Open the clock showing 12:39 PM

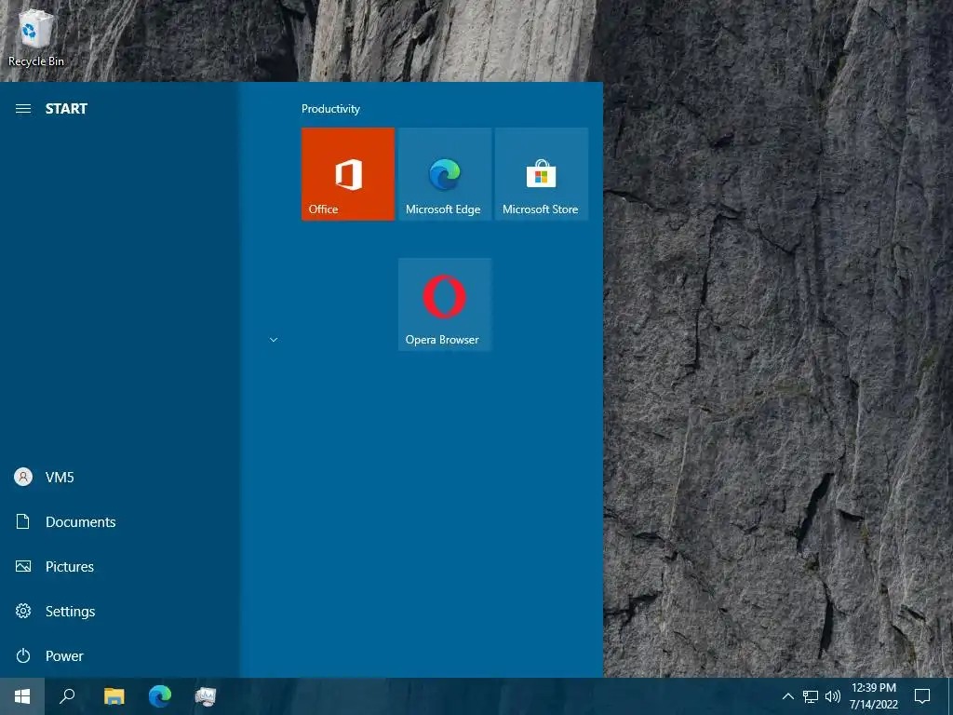873,696
